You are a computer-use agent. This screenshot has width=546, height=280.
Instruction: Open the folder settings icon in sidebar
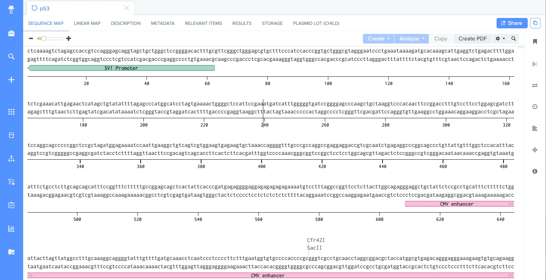pyautogui.click(x=11, y=252)
